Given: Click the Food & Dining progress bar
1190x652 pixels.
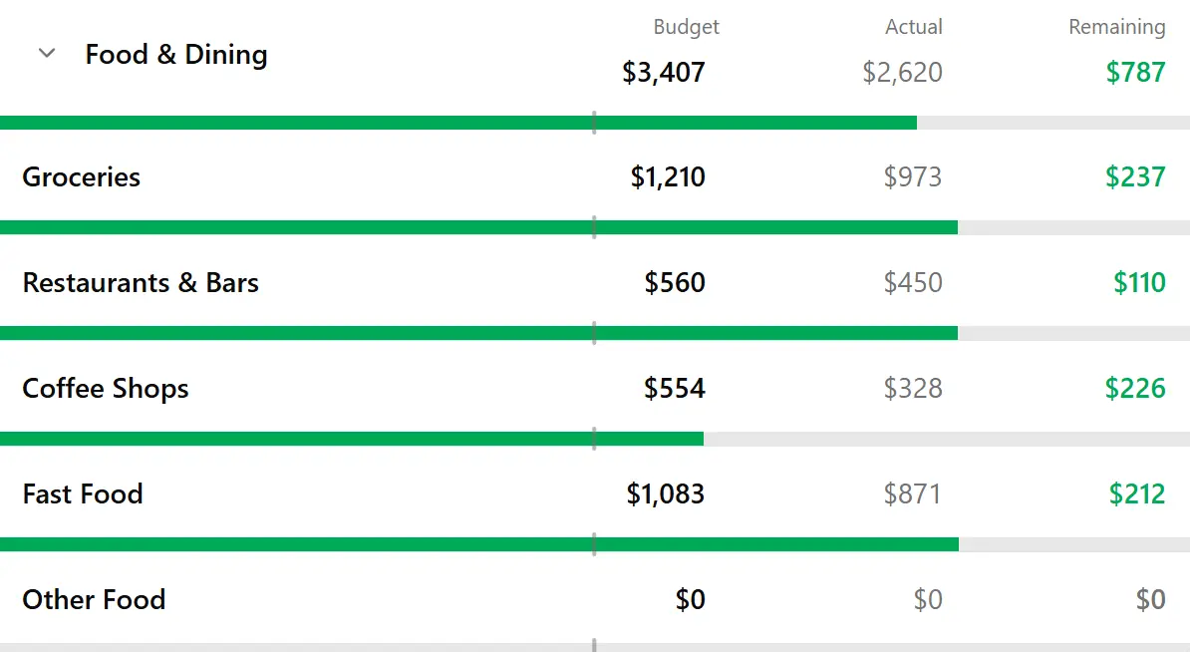Looking at the screenshot, I should point(595,123).
